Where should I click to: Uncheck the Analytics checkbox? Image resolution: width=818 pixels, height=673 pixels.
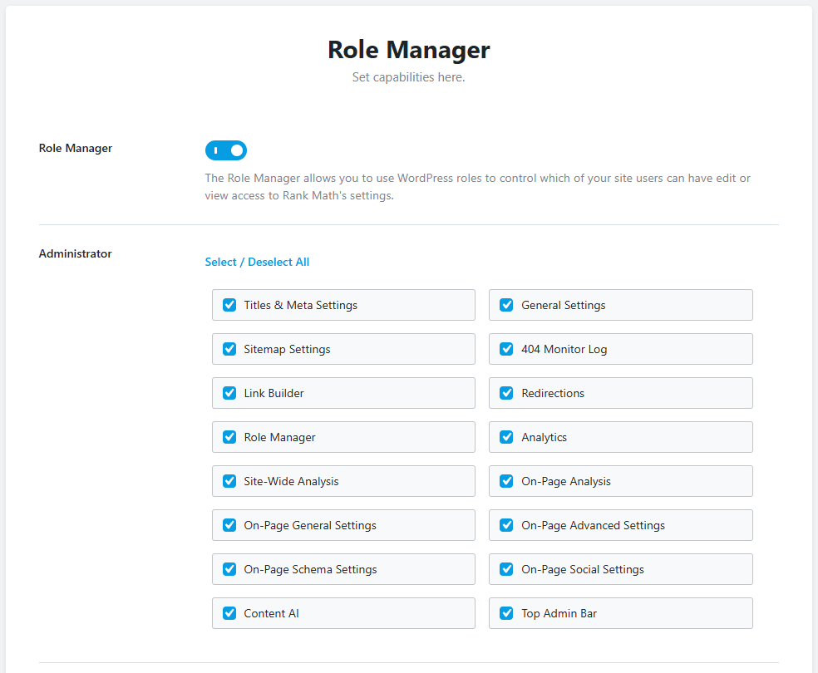point(506,437)
